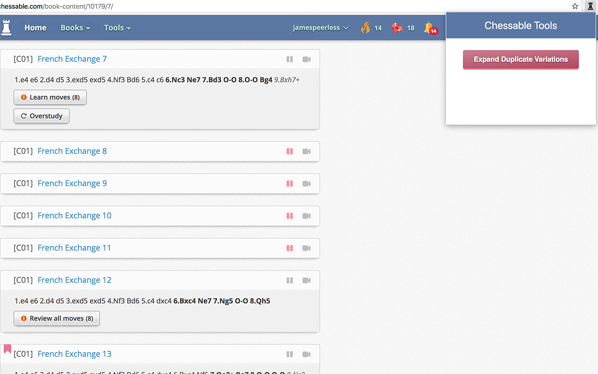Open video for French Exchange 12
Screen dimensions: 598x374
click(306, 280)
